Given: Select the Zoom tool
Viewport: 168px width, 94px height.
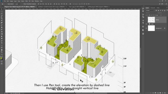Looking at the screenshot, I should coord(2,52).
